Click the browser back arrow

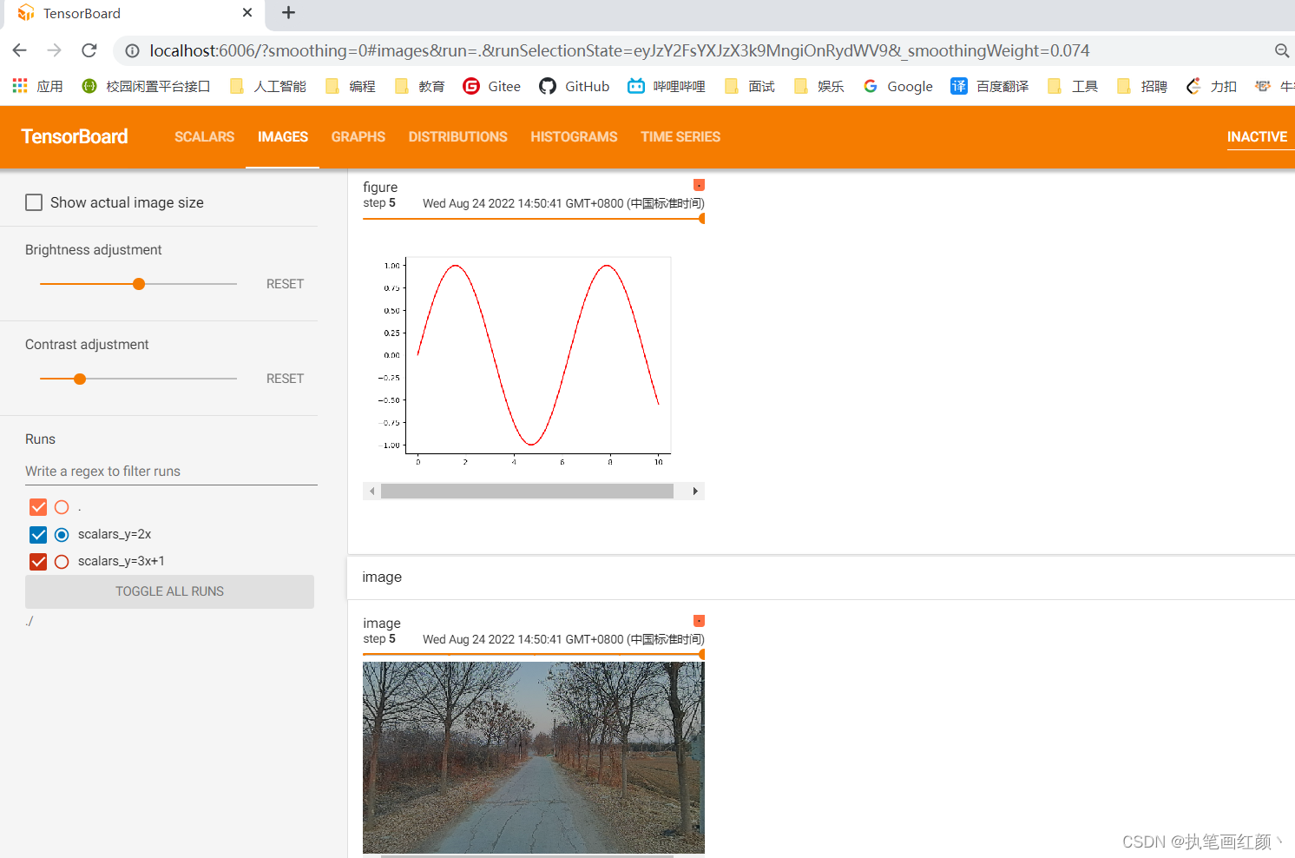click(x=20, y=50)
